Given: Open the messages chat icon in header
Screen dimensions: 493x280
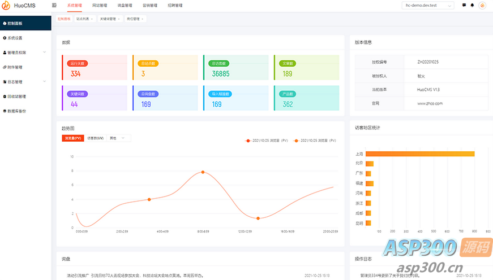Looking at the screenshot, I should [464, 5].
